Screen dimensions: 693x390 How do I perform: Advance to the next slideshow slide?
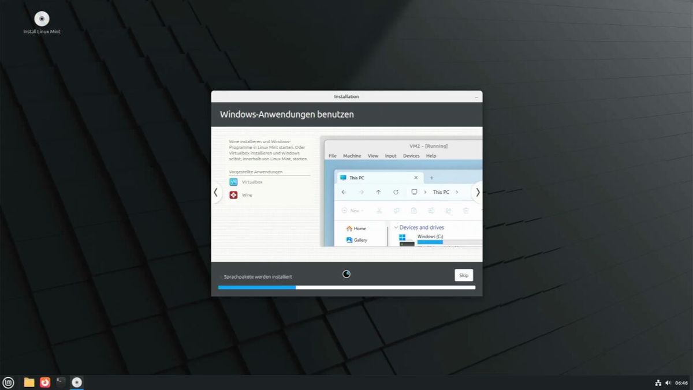coord(478,193)
